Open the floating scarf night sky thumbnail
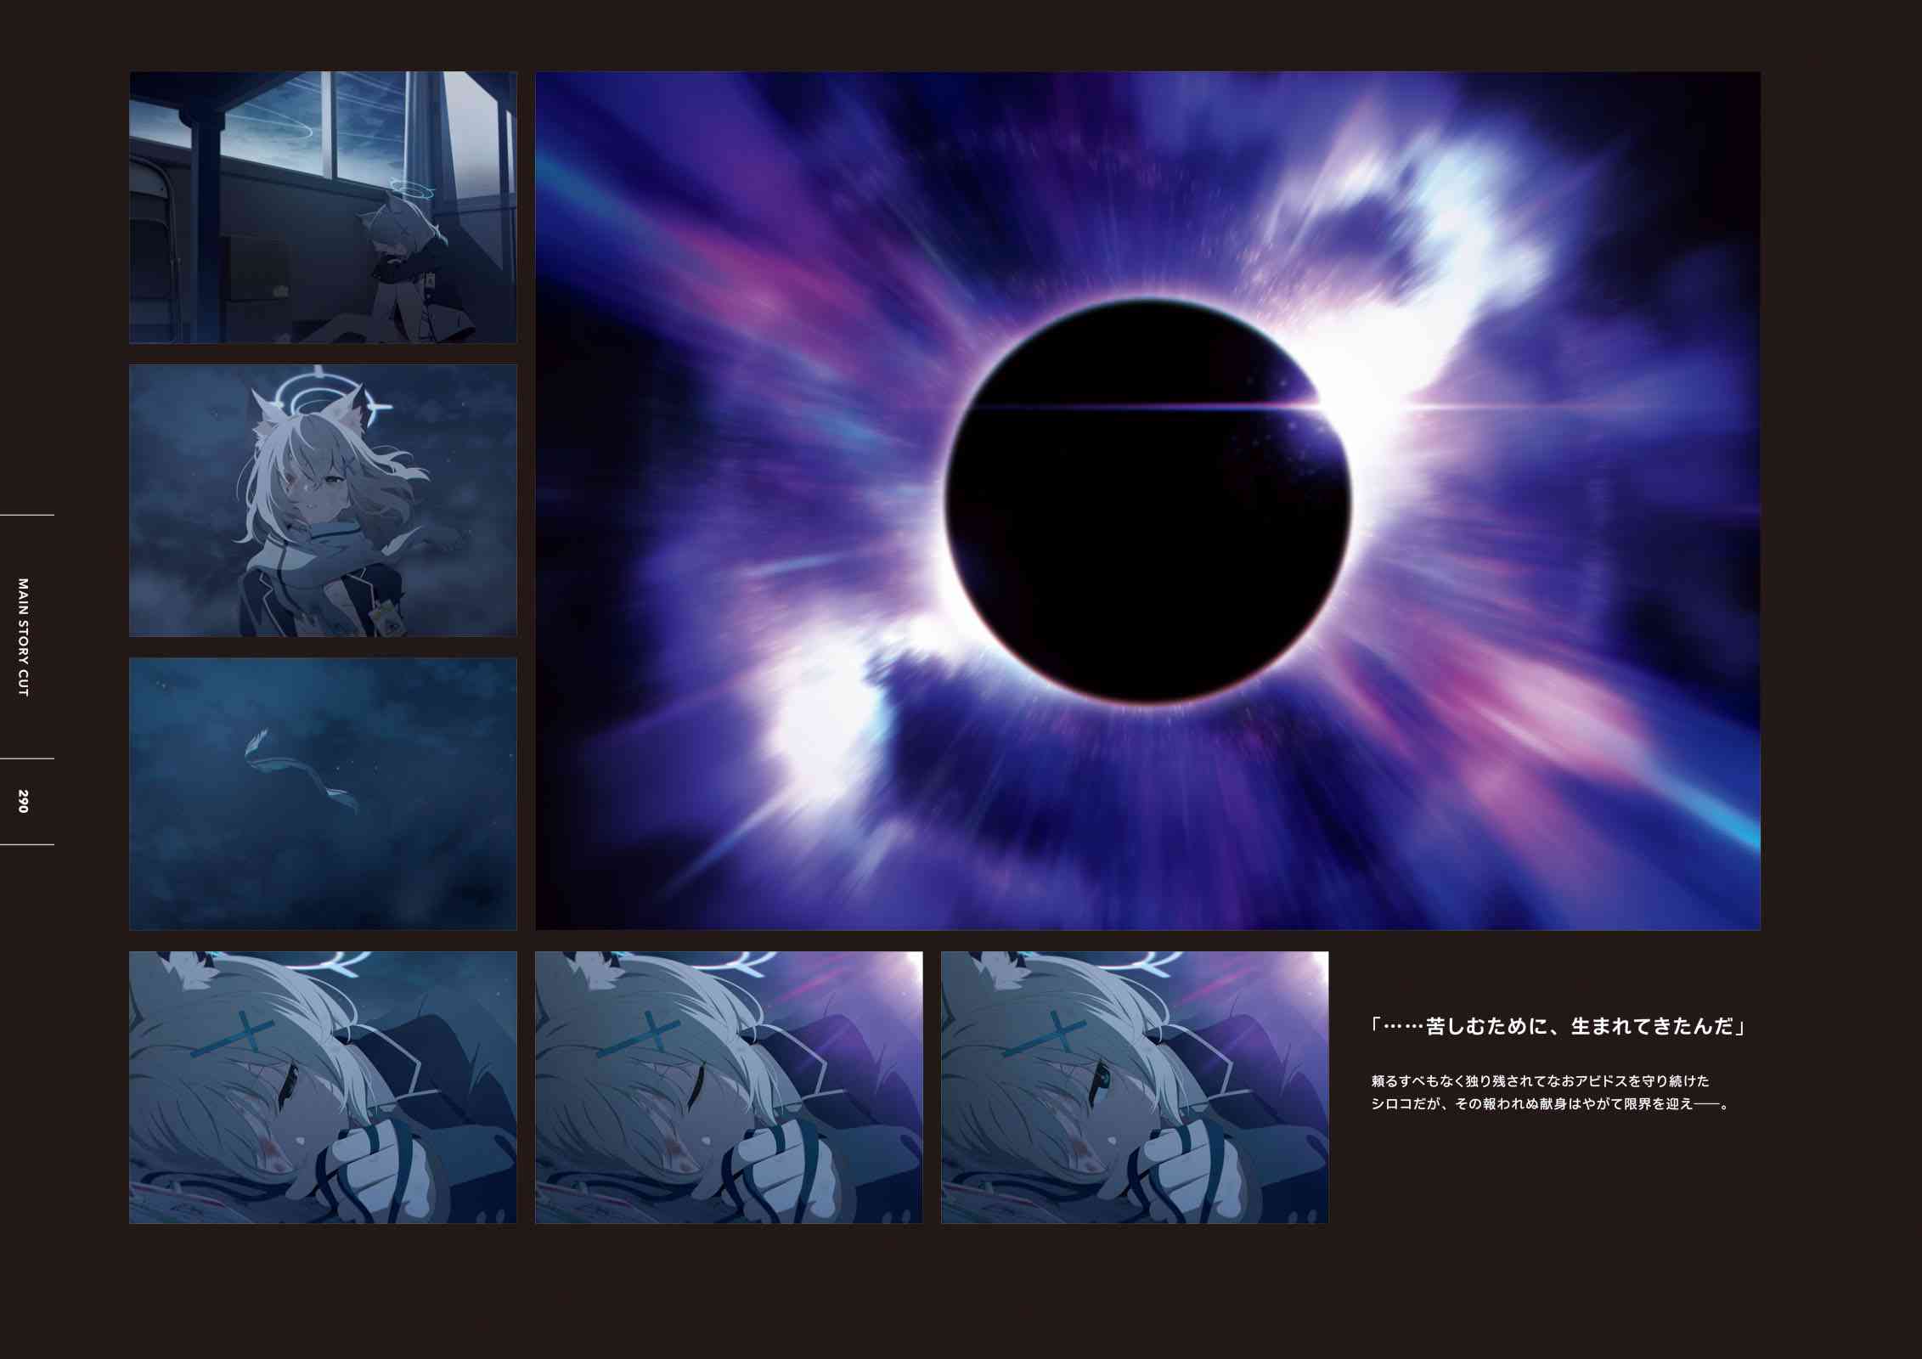1922x1359 pixels. point(323,793)
